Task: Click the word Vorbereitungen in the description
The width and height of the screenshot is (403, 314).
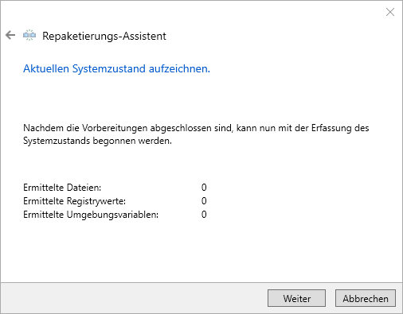Action: (115, 128)
